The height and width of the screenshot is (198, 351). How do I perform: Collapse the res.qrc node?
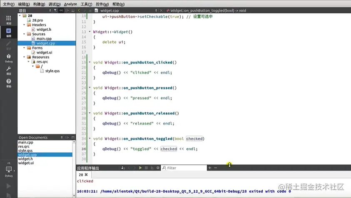(x=28, y=62)
